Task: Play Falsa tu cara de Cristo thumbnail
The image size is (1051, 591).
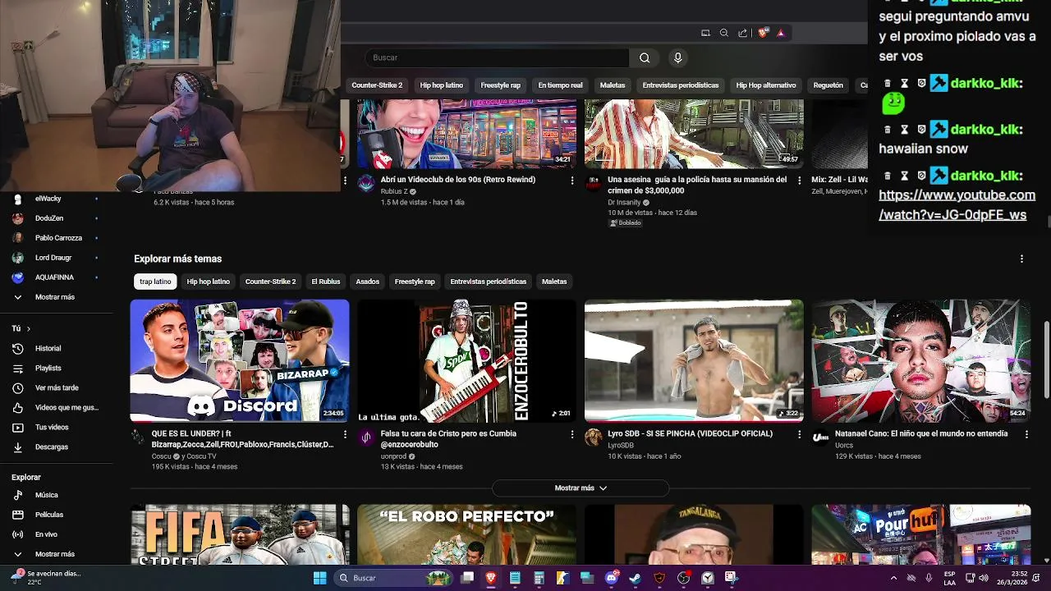Action: [x=466, y=360]
